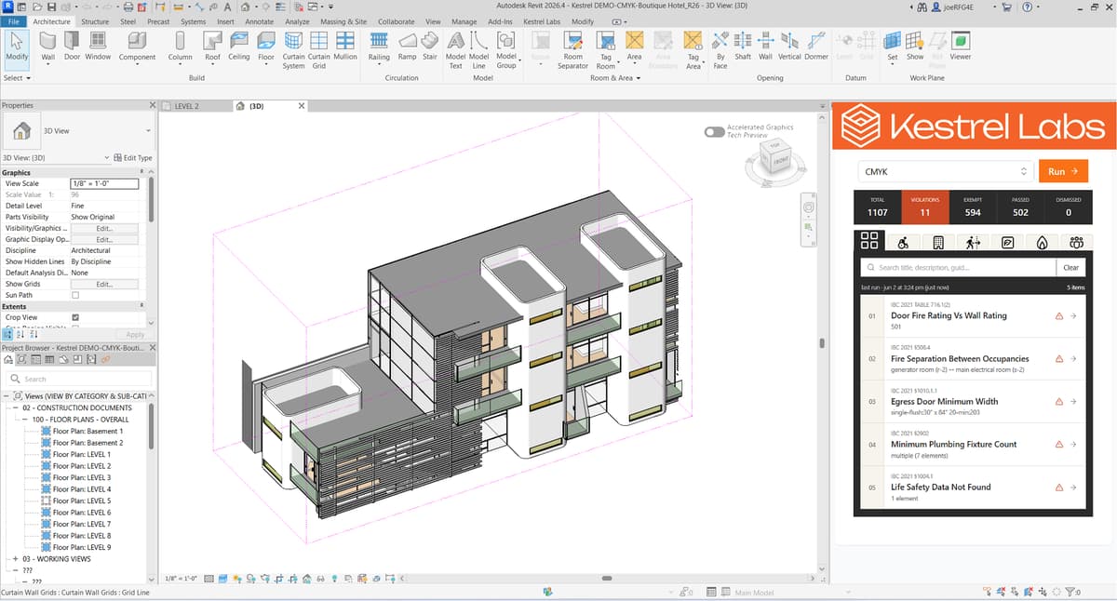Click the egress running-person category icon
The image size is (1117, 601).
[x=973, y=242]
